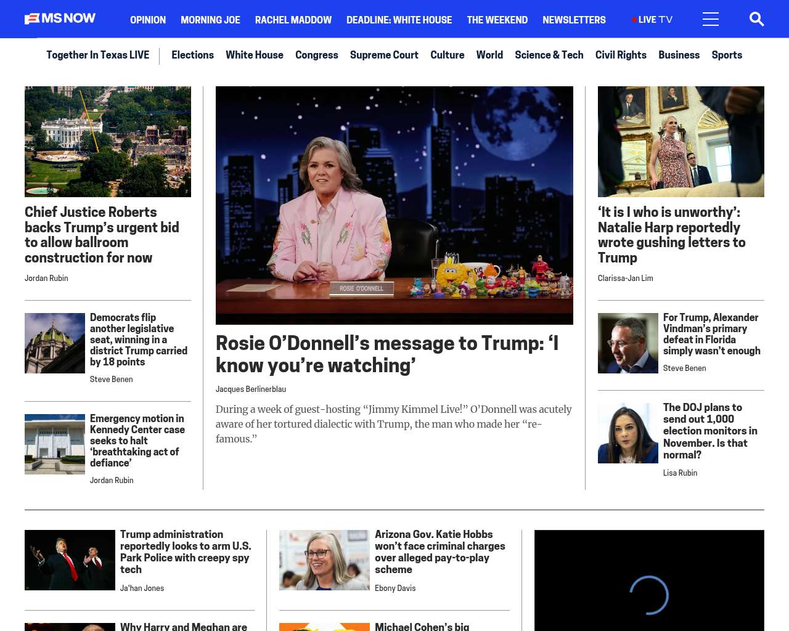View author Jacques Berlinerblau
The image size is (789, 631).
pos(251,389)
